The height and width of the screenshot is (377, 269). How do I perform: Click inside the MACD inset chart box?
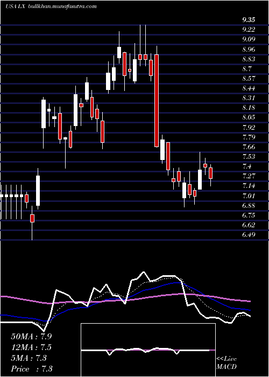[x=148, y=350]
